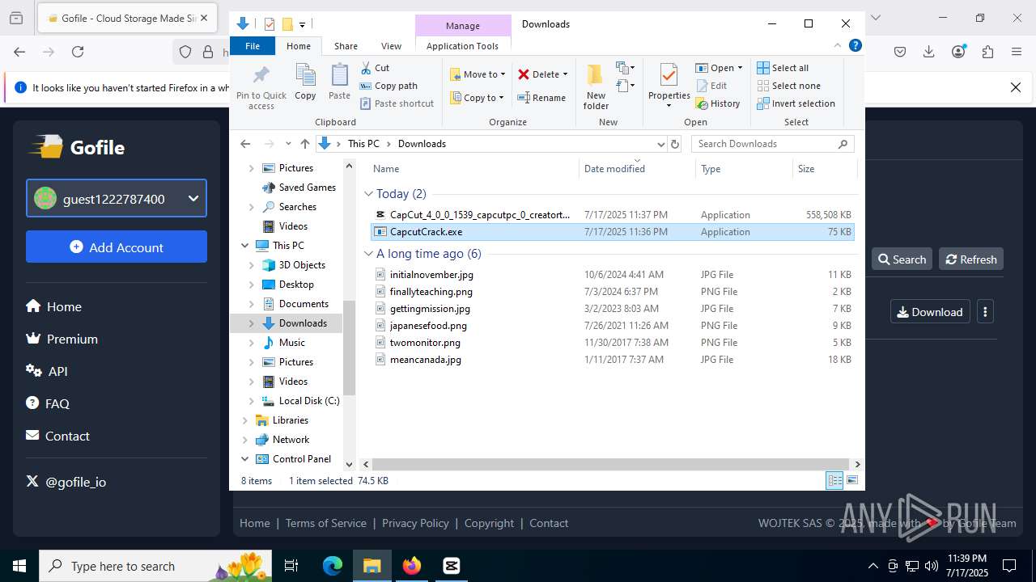Open the Delete options arrow
Image resolution: width=1036 pixels, height=582 pixels.
[x=565, y=74]
